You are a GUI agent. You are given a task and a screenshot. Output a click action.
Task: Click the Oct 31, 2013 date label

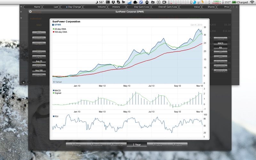tap(196, 25)
